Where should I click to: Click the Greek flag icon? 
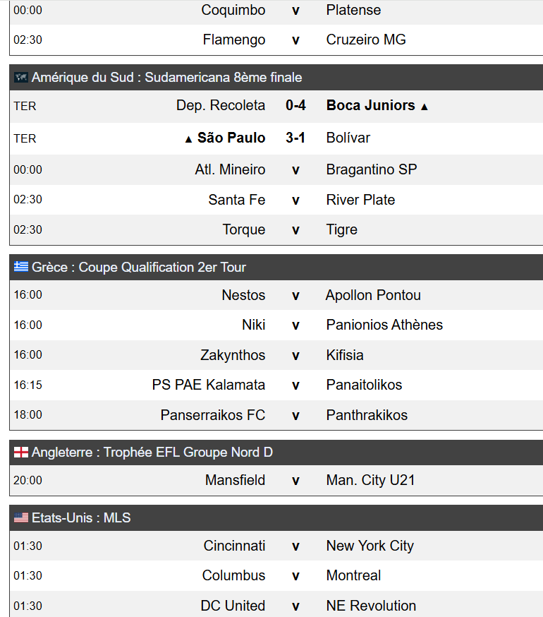21,267
